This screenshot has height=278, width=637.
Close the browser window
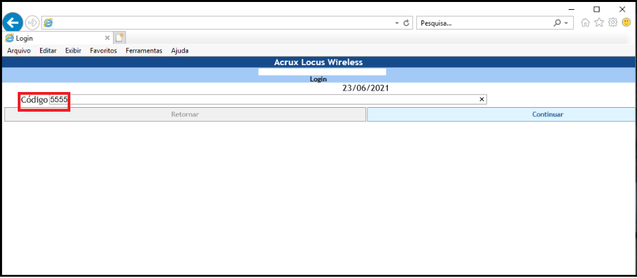622,9
